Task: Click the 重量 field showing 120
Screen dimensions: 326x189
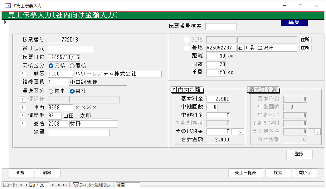Action: (x=216, y=72)
